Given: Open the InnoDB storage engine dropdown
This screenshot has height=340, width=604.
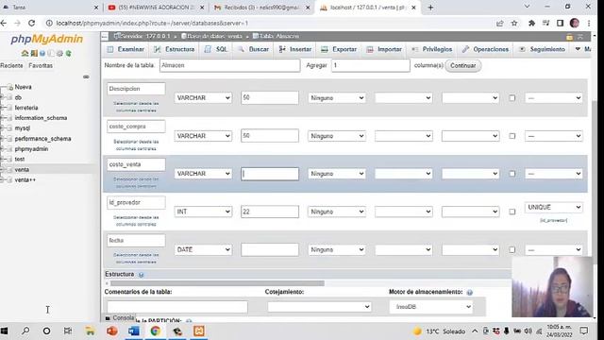Looking at the screenshot, I should [431, 307].
